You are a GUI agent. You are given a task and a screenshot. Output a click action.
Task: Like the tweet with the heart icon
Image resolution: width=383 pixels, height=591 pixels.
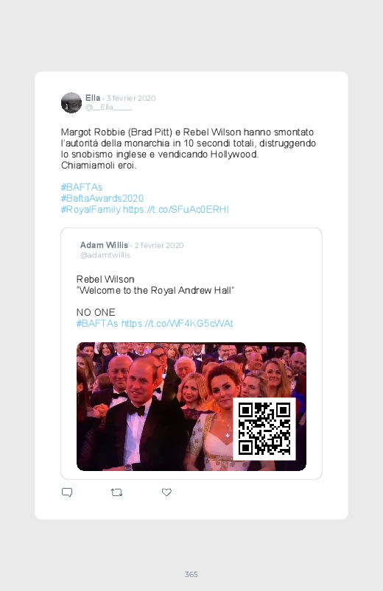click(x=166, y=492)
